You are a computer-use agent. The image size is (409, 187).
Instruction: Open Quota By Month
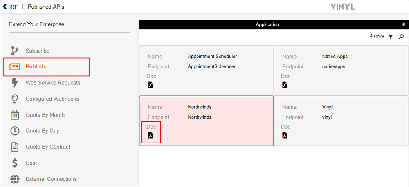[x=45, y=115]
